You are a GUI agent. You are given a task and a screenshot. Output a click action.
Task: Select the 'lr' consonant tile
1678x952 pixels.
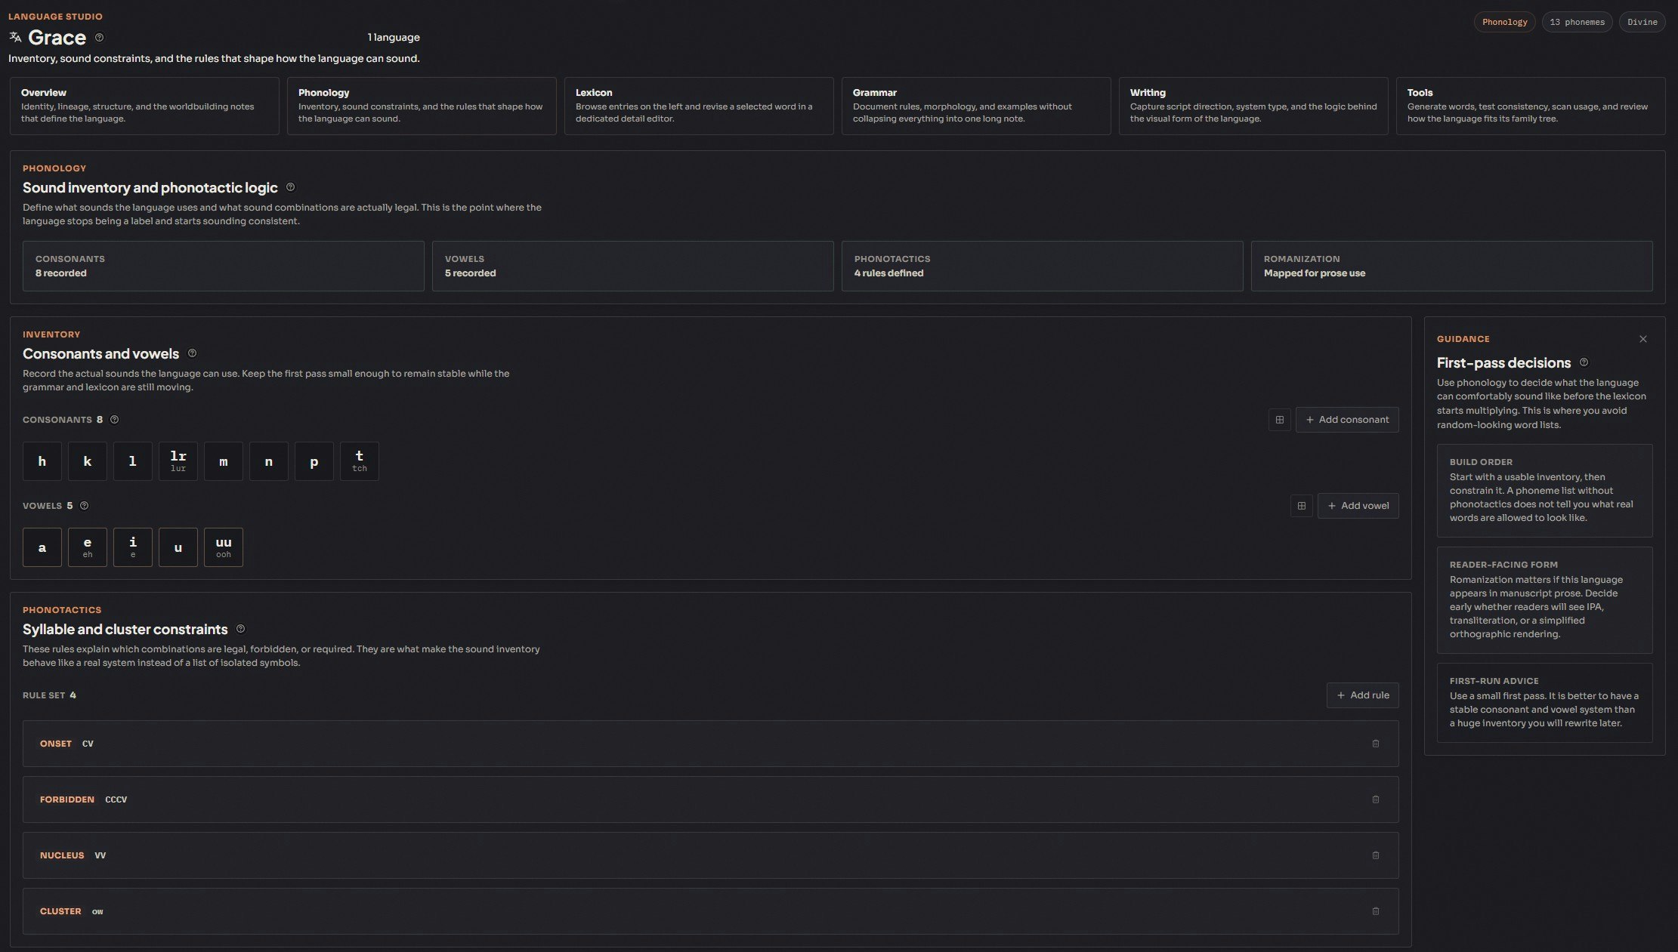click(x=178, y=461)
